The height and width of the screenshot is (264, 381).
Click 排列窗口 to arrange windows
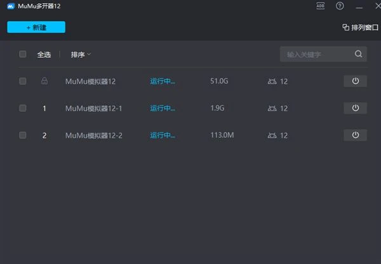click(359, 27)
